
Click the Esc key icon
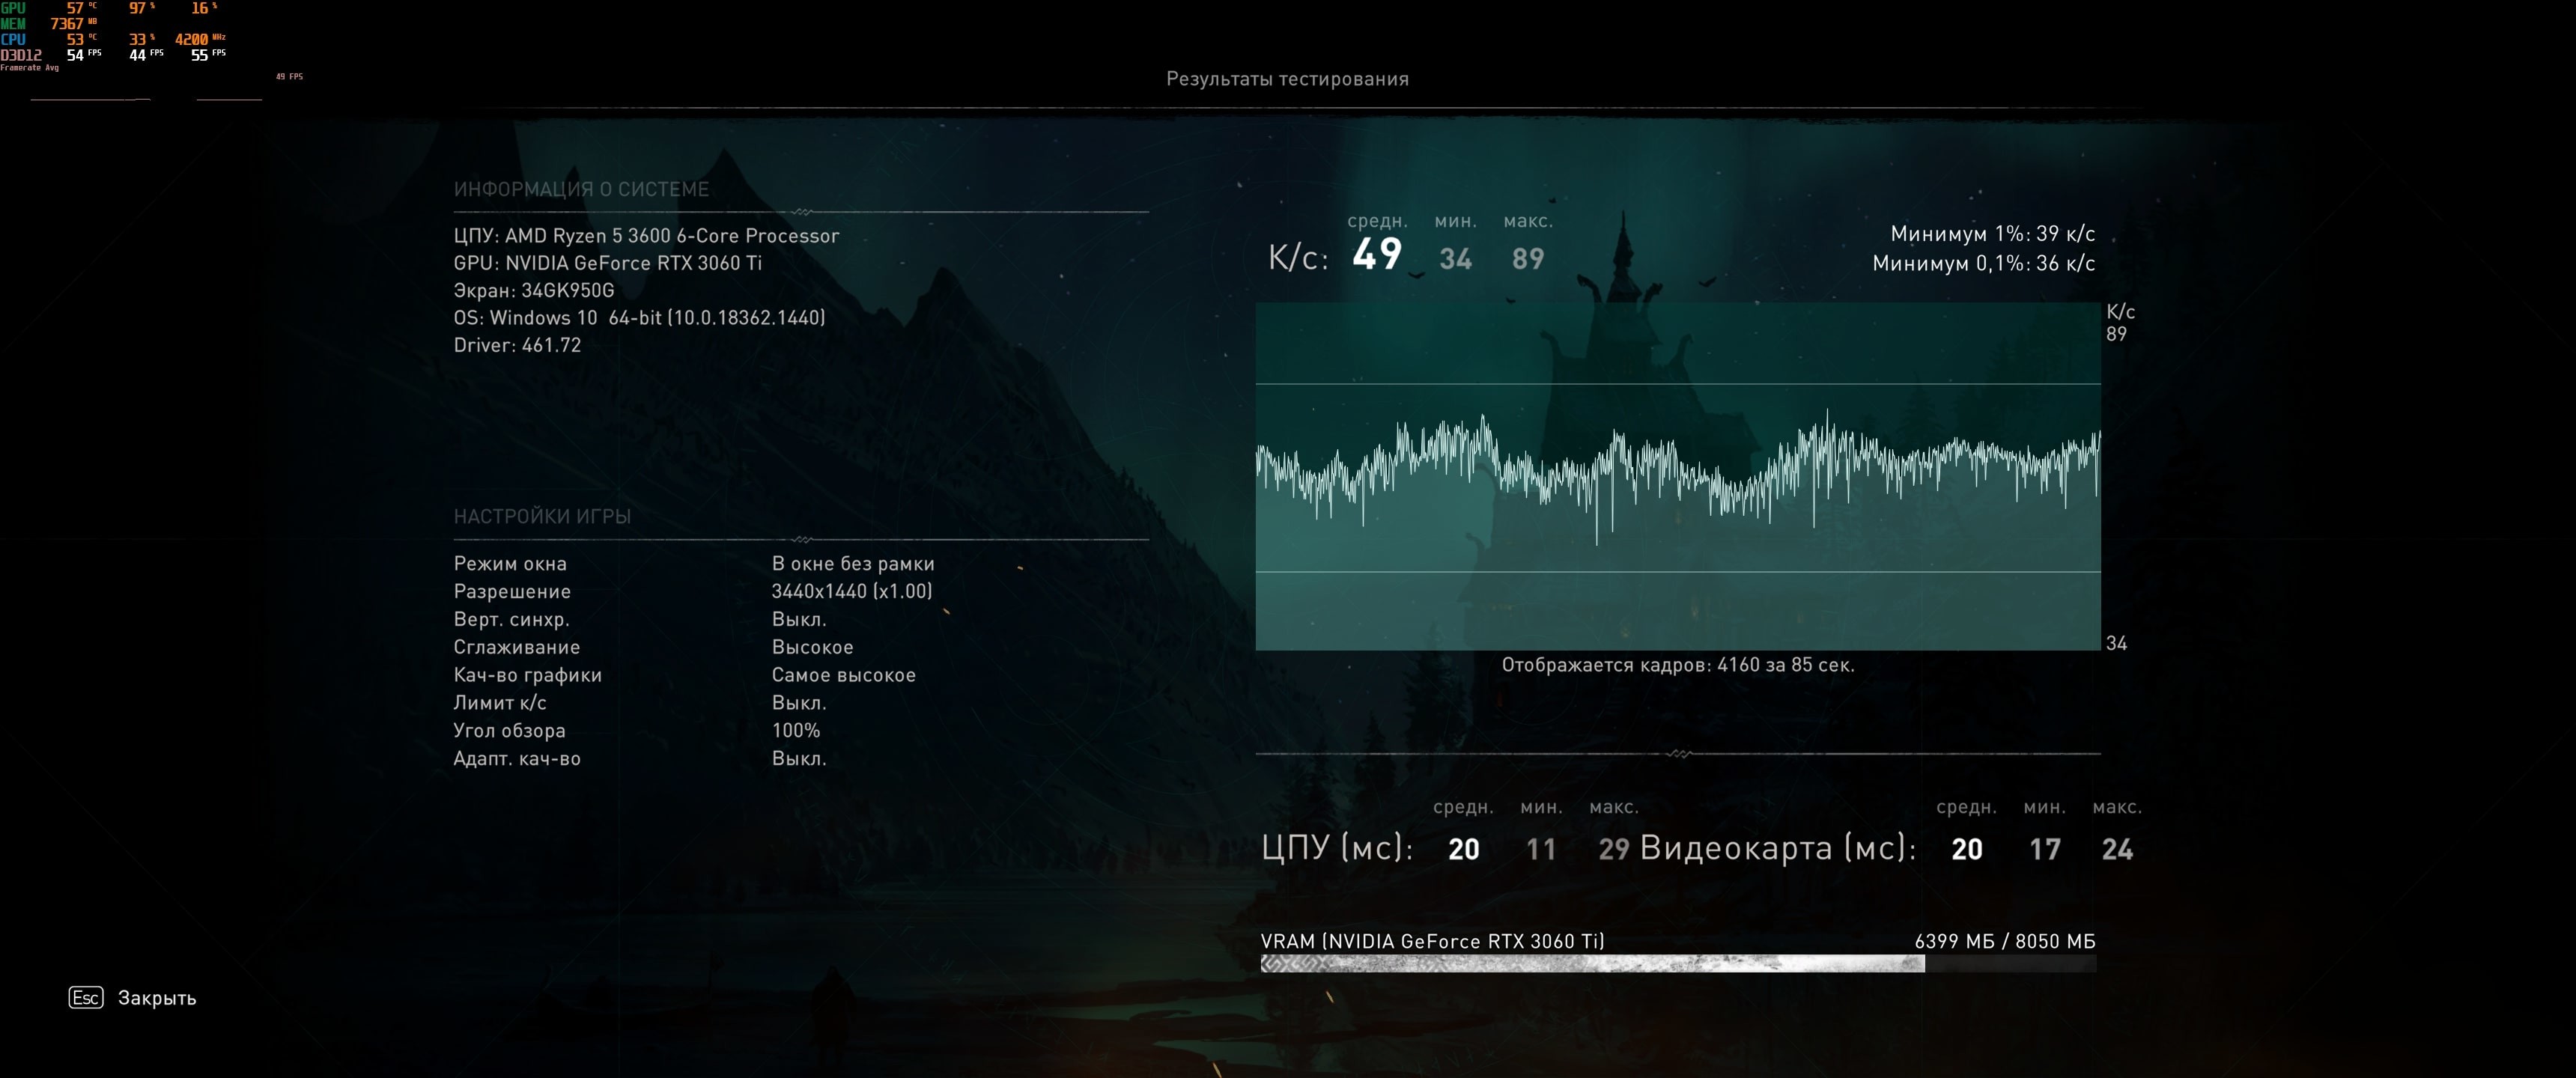coord(86,997)
